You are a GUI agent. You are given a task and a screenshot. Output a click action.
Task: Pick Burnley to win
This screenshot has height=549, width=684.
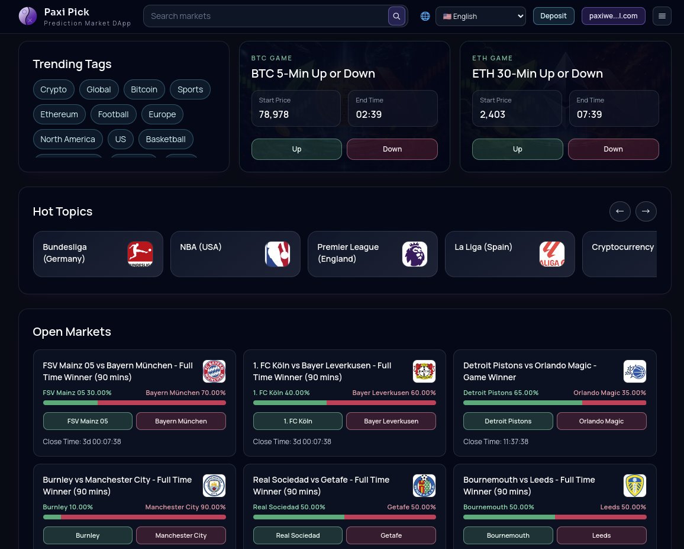click(x=88, y=535)
